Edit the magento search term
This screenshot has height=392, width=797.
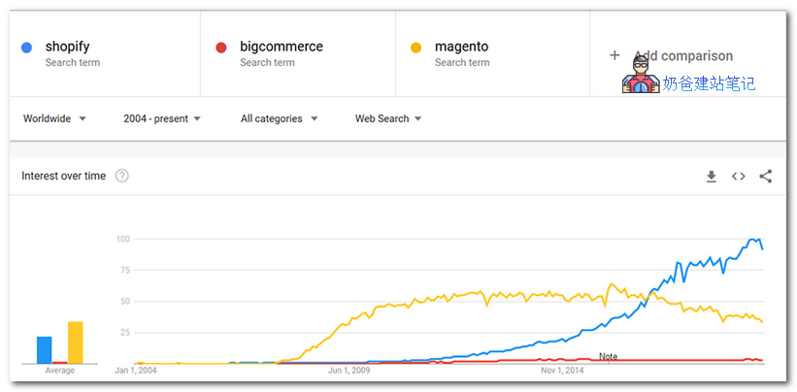tap(461, 47)
